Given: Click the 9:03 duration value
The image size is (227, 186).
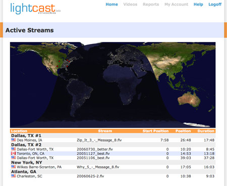Looking at the screenshot, I should 210,176.
